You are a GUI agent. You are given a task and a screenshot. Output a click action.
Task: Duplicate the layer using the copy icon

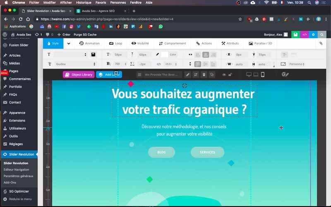pyautogui.click(x=212, y=75)
